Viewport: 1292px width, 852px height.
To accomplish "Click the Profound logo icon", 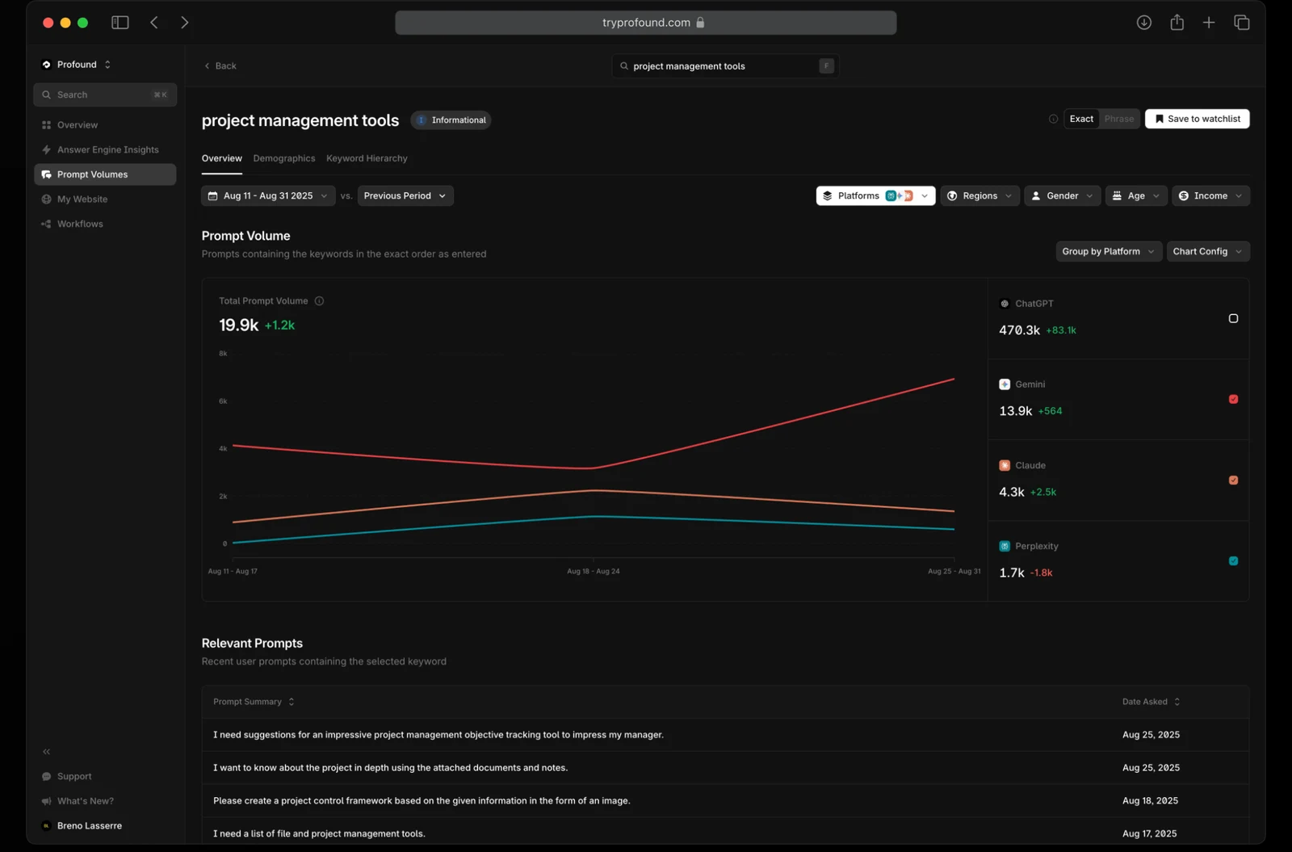I will [x=46, y=65].
